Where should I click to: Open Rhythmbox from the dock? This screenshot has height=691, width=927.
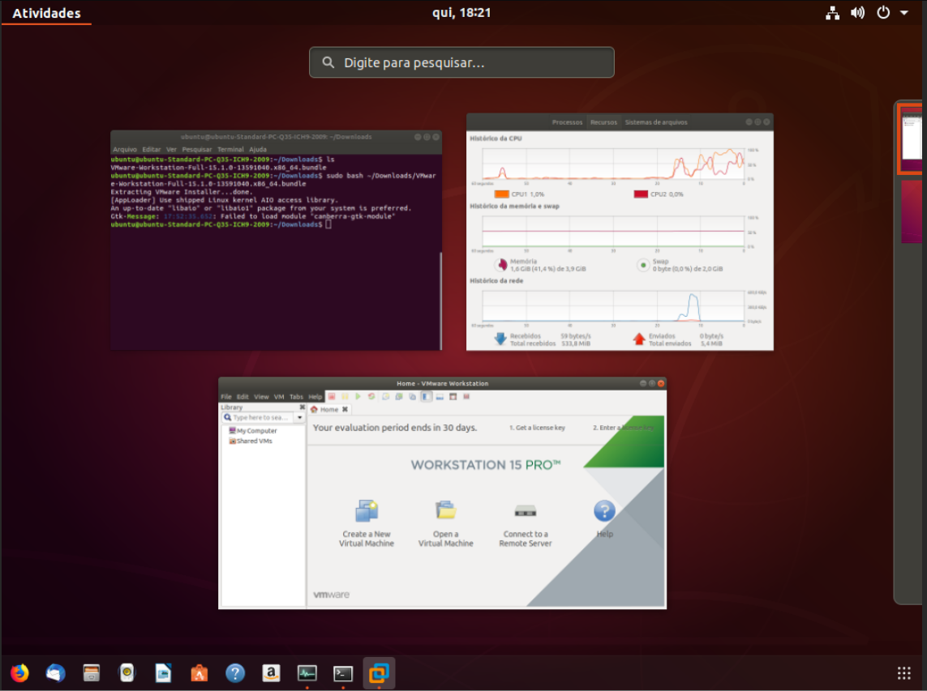127,672
